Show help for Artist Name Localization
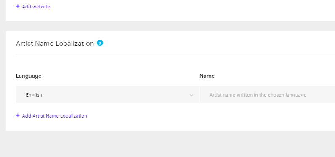The width and height of the screenshot is (335, 157). 100,43
